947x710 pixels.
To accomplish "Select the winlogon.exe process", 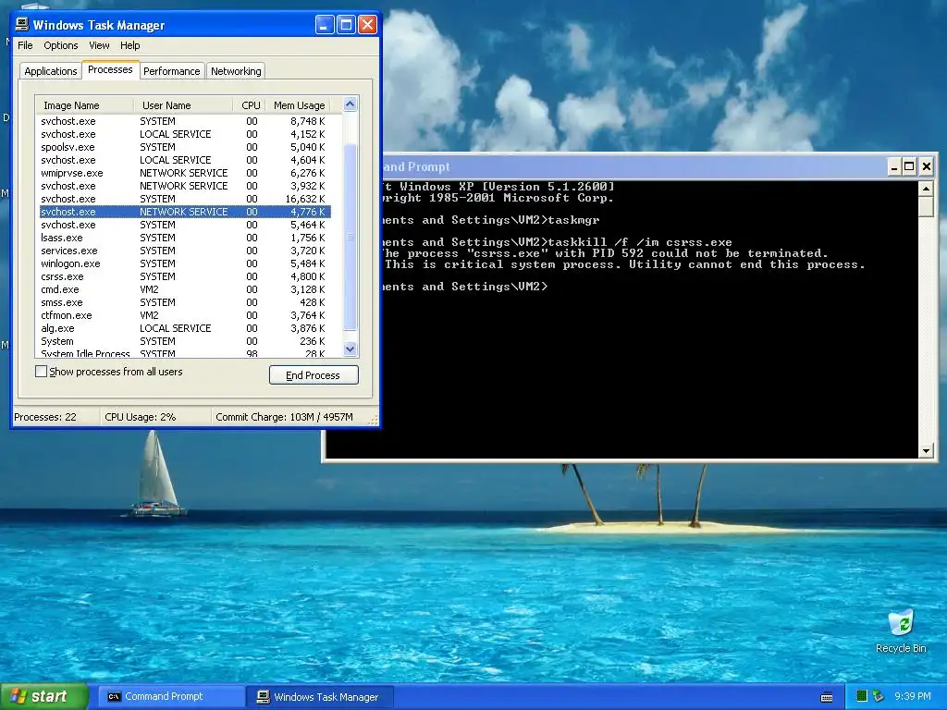I will pyautogui.click(x=185, y=263).
